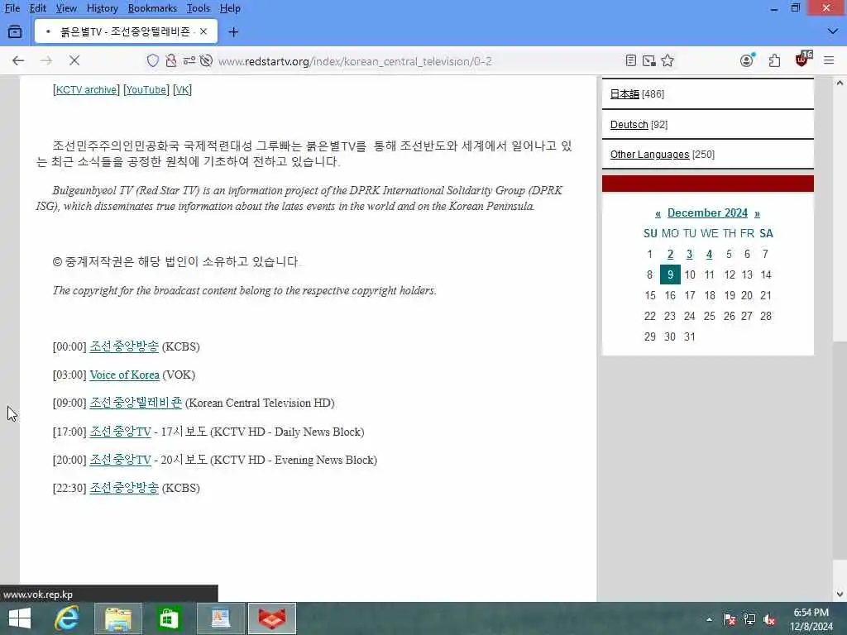Open the Edit menu
This screenshot has width=847, height=635.
tap(37, 8)
